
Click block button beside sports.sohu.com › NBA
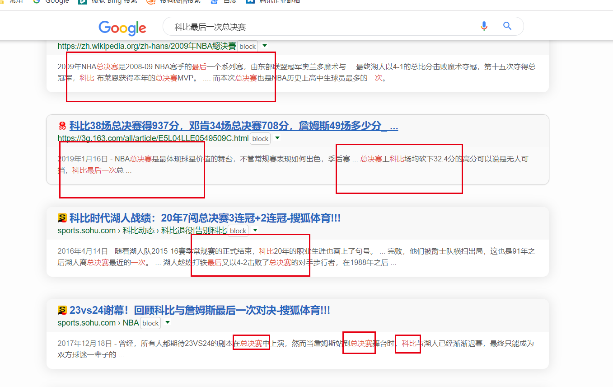coord(150,323)
